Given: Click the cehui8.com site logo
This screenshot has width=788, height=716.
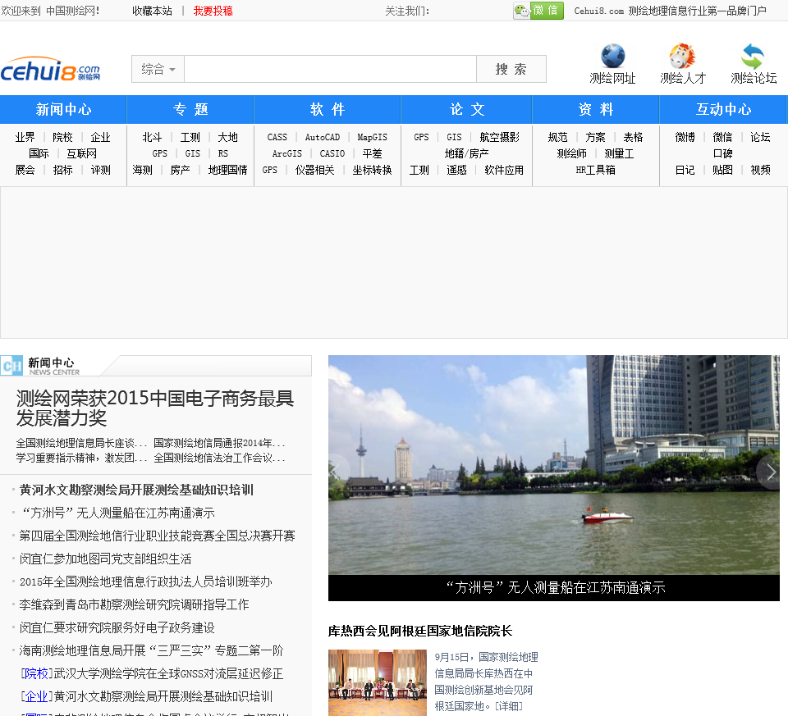Looking at the screenshot, I should tap(50, 69).
